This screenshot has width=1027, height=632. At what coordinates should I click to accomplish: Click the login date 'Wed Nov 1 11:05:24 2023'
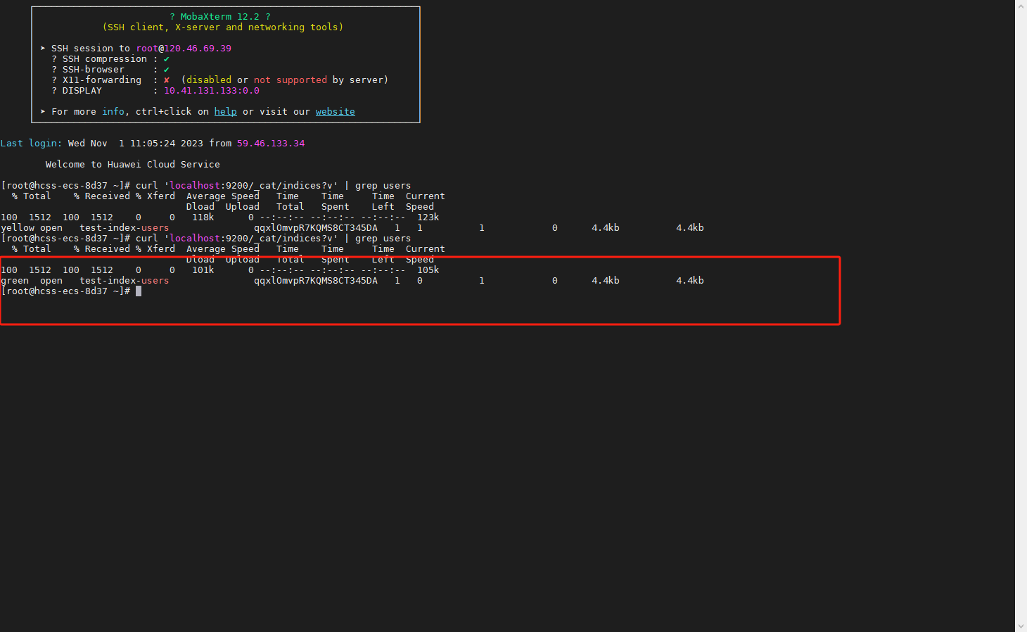tap(136, 144)
